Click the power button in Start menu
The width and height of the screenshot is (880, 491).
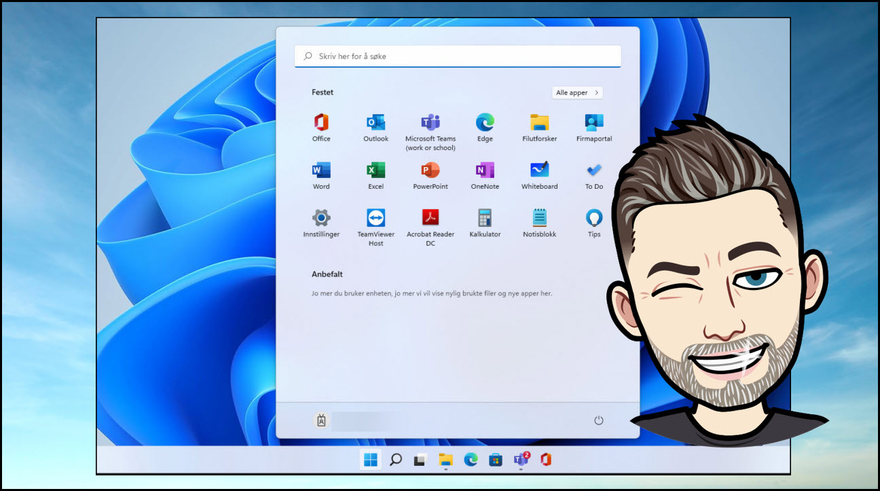coord(598,420)
